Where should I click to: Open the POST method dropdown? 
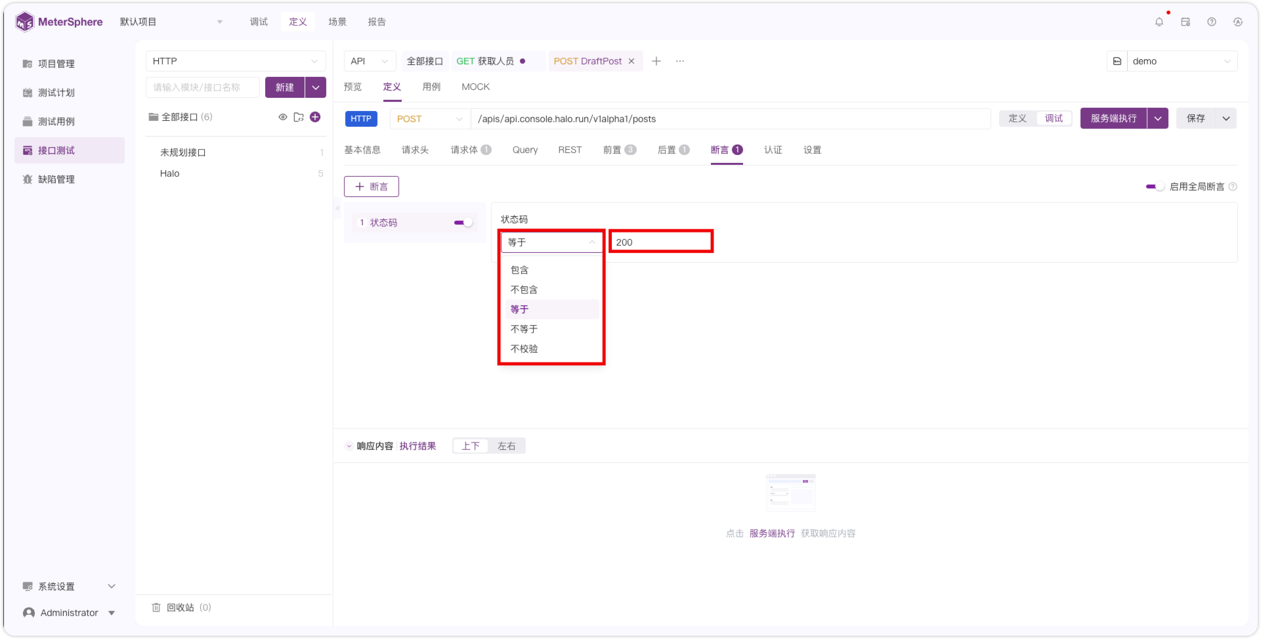pyautogui.click(x=430, y=119)
